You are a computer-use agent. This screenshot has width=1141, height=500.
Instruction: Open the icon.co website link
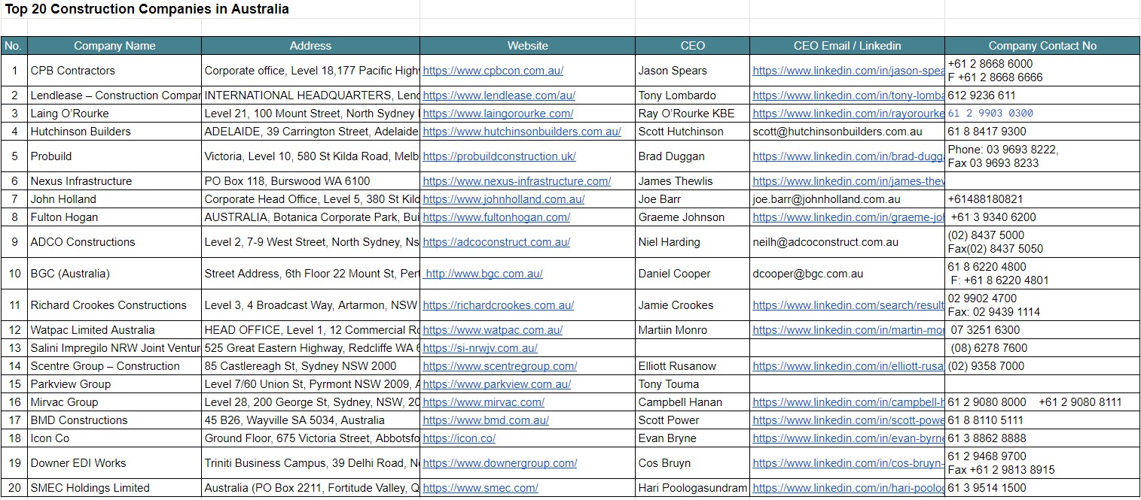point(459,438)
